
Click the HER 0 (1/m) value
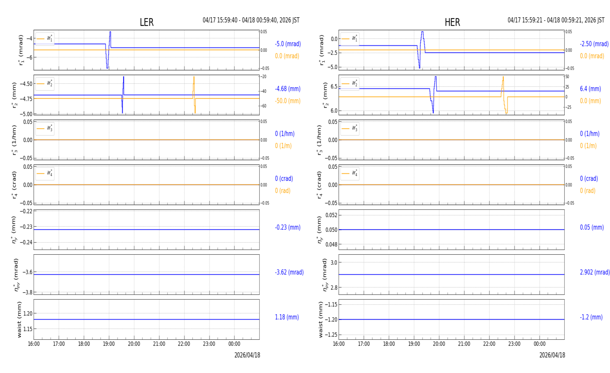[x=588, y=146]
